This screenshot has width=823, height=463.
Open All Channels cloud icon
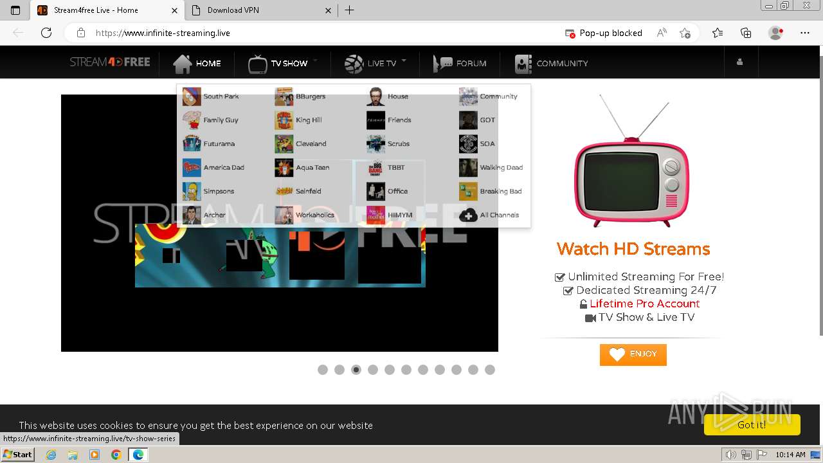coord(468,215)
